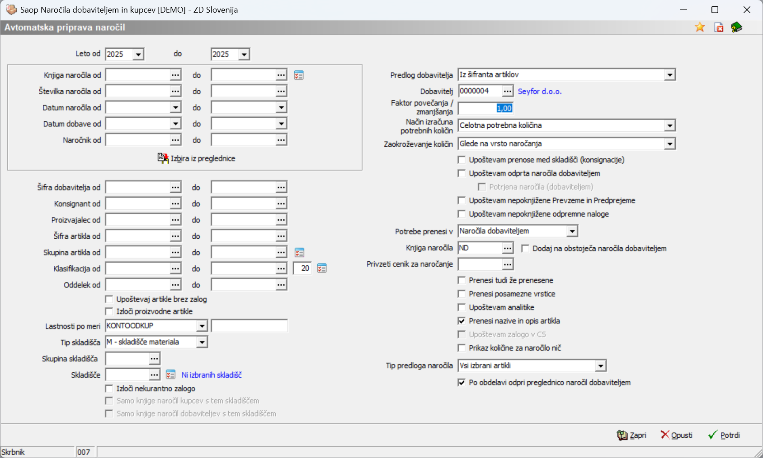The height and width of the screenshot is (458, 763).
Task: Uncheck Prenesi nazive in opis artikla
Action: coord(462,321)
